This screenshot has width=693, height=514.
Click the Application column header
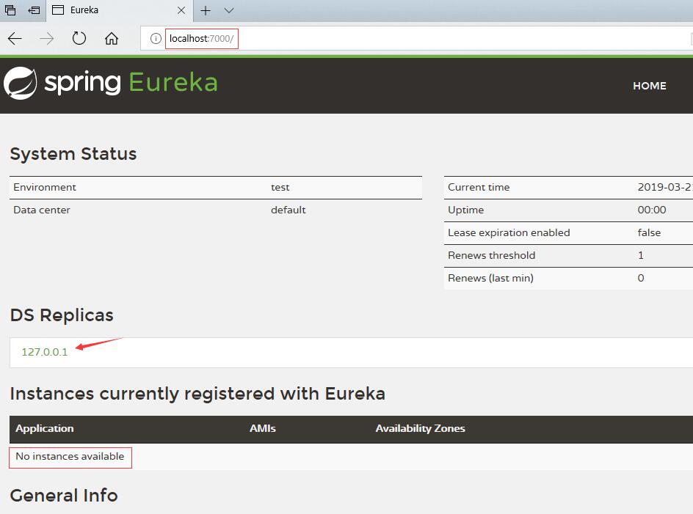(44, 429)
